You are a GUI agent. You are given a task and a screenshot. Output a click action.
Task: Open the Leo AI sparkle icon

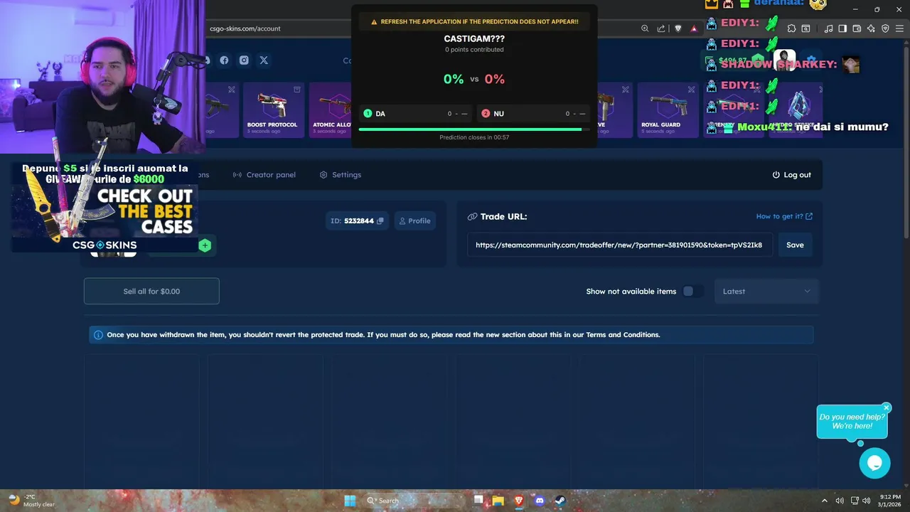[x=871, y=28]
